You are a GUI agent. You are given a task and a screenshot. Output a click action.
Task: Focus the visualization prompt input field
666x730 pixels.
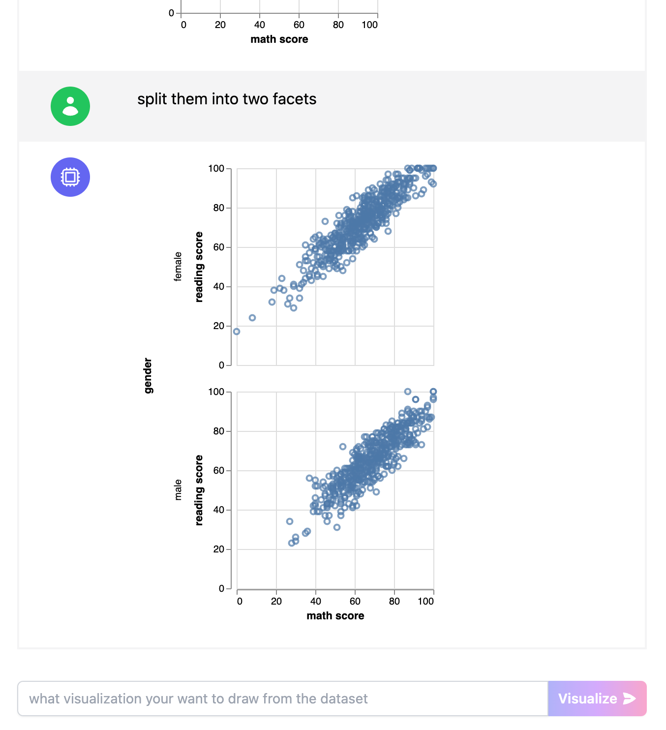283,699
